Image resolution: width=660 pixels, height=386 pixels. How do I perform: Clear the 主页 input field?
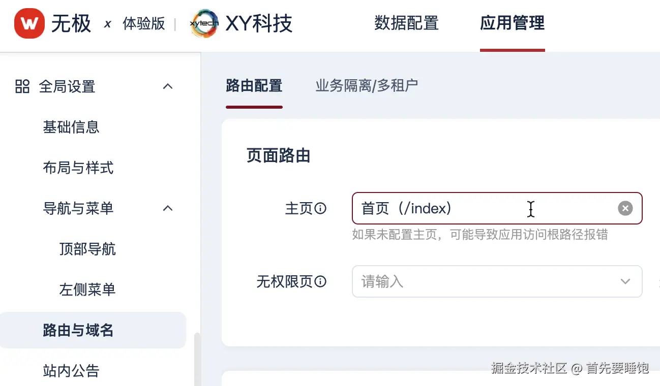625,208
